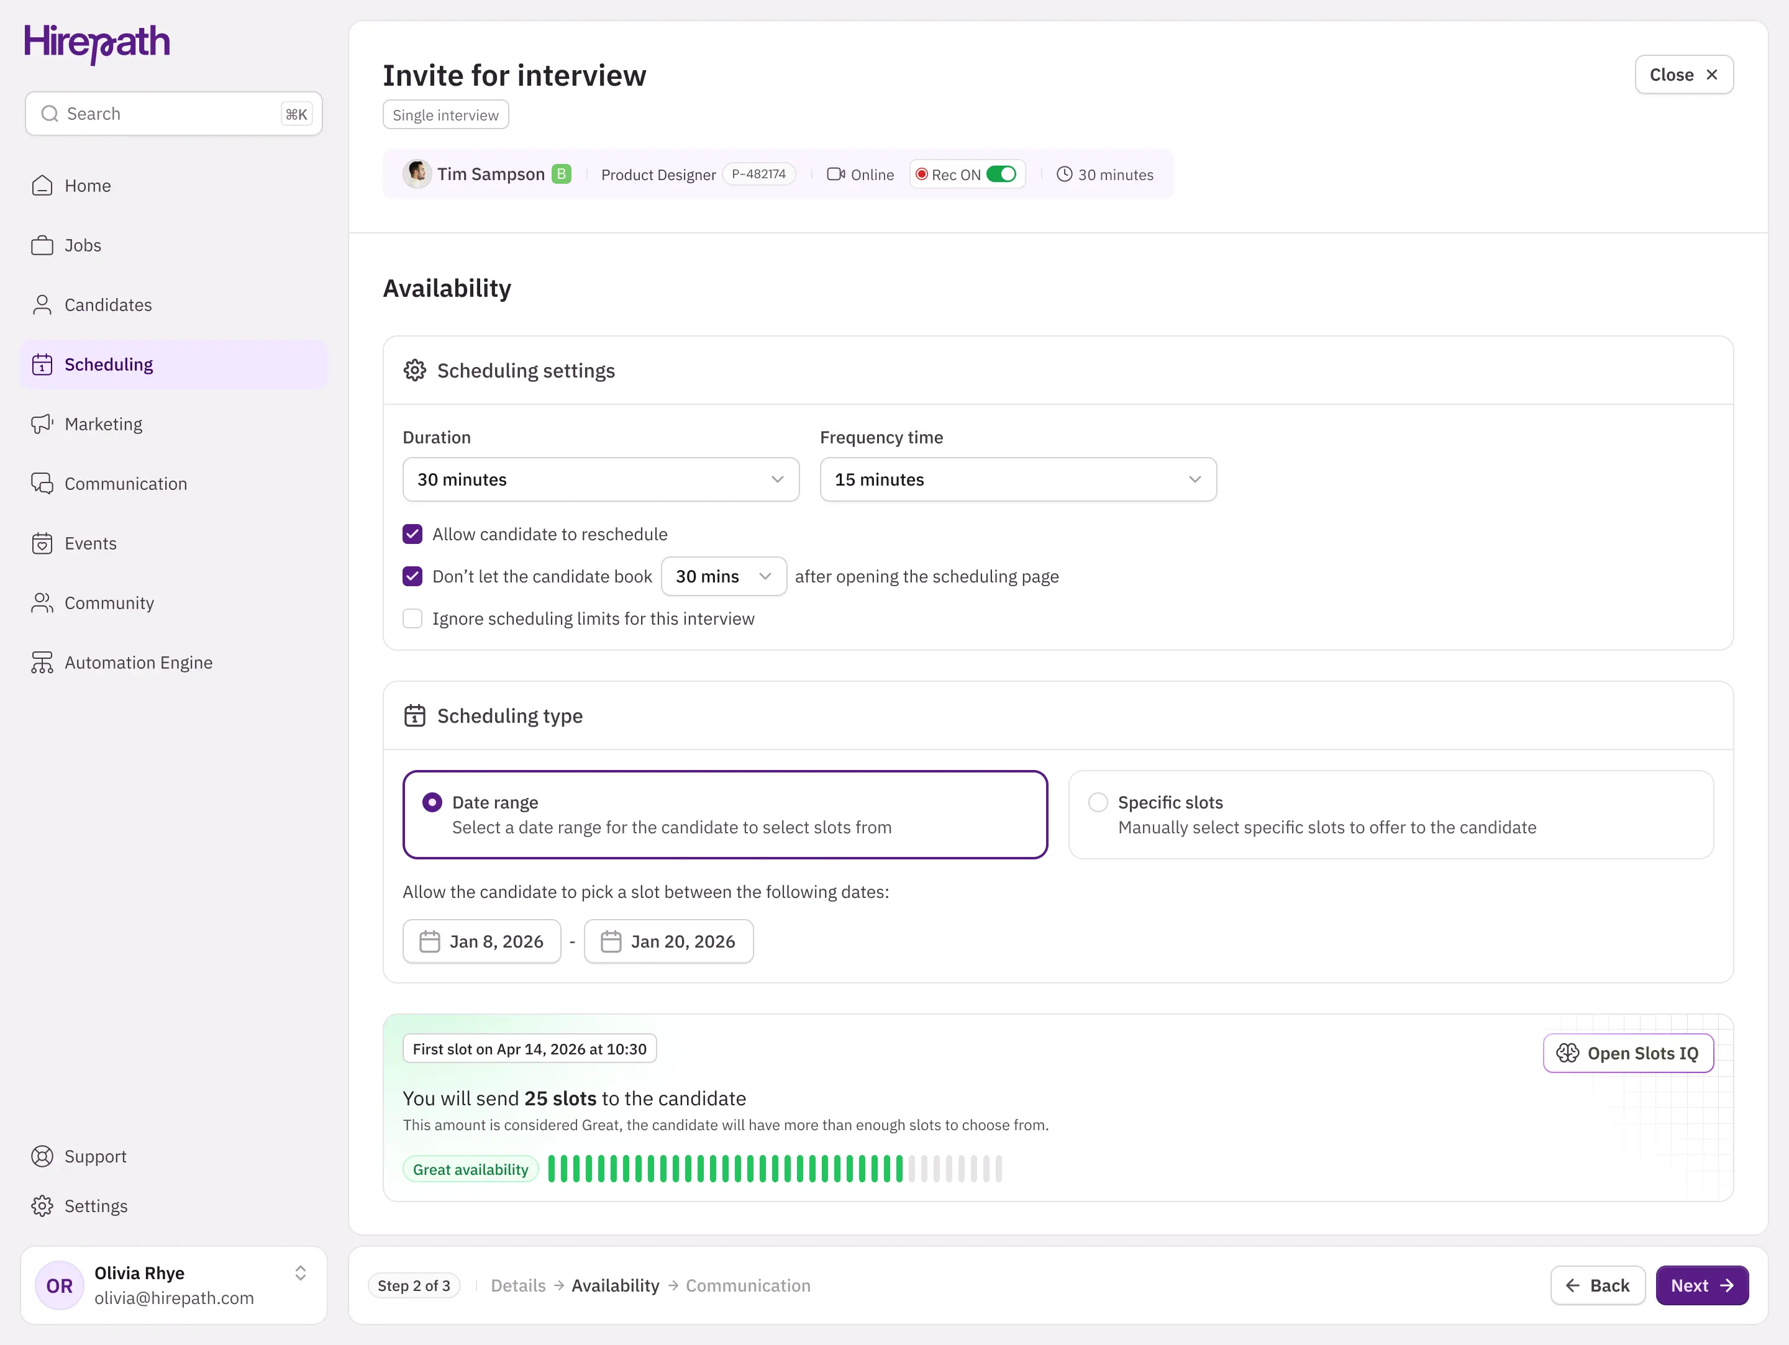Select the Specific slots radio option

(x=1098, y=803)
